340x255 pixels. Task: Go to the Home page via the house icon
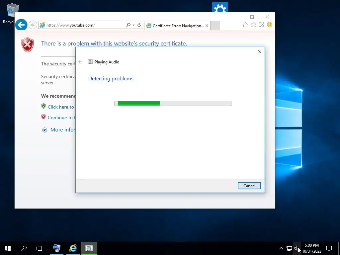[x=245, y=25]
